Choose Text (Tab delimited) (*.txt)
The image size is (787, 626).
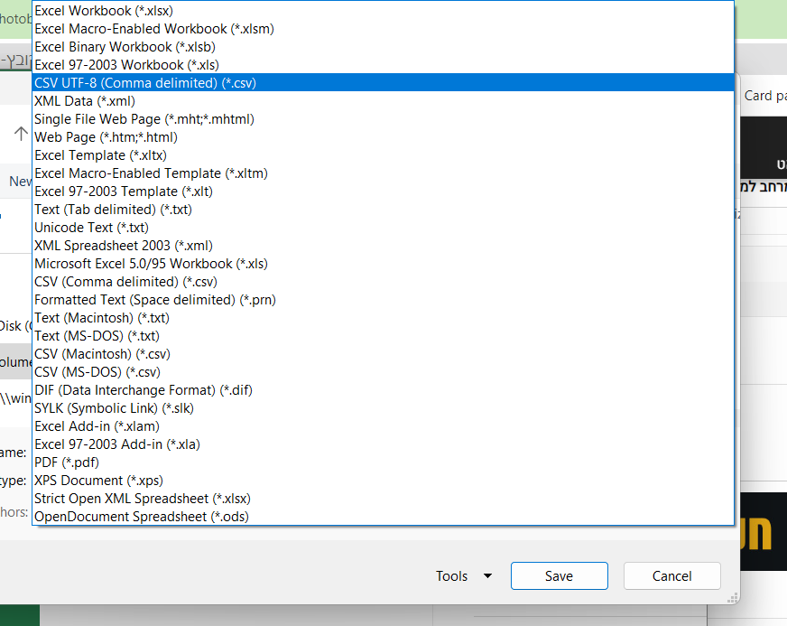pos(113,210)
